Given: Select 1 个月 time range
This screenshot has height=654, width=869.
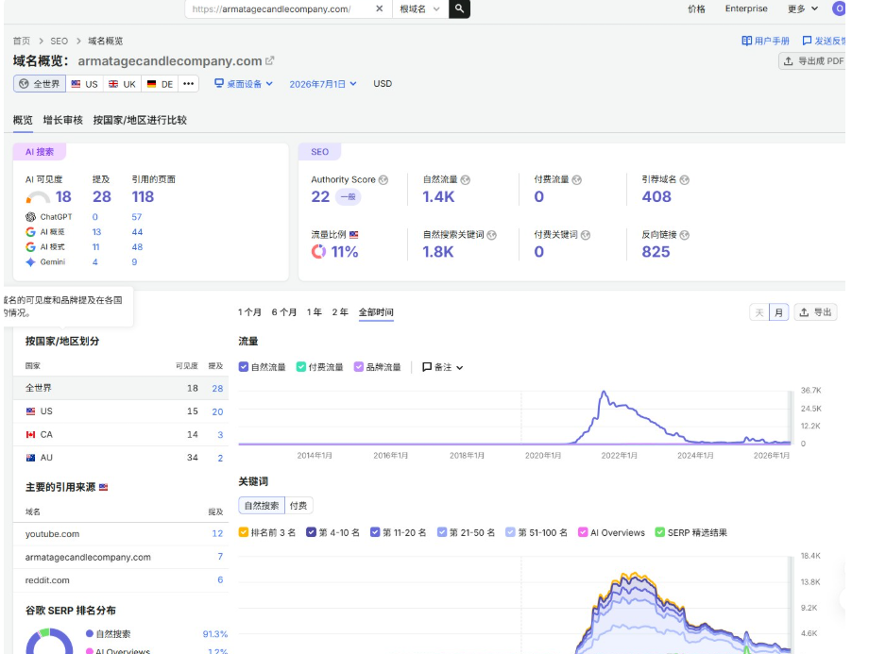Looking at the screenshot, I should point(249,312).
